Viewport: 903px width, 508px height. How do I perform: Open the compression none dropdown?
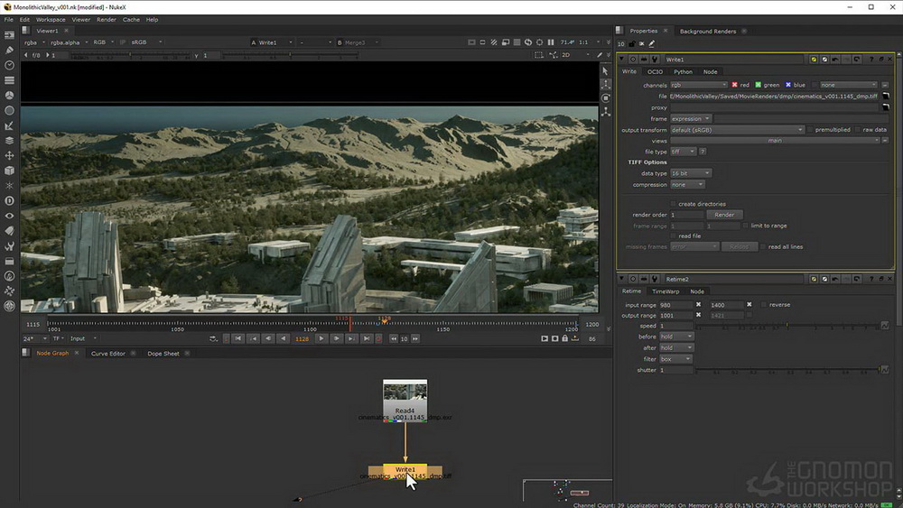point(687,185)
